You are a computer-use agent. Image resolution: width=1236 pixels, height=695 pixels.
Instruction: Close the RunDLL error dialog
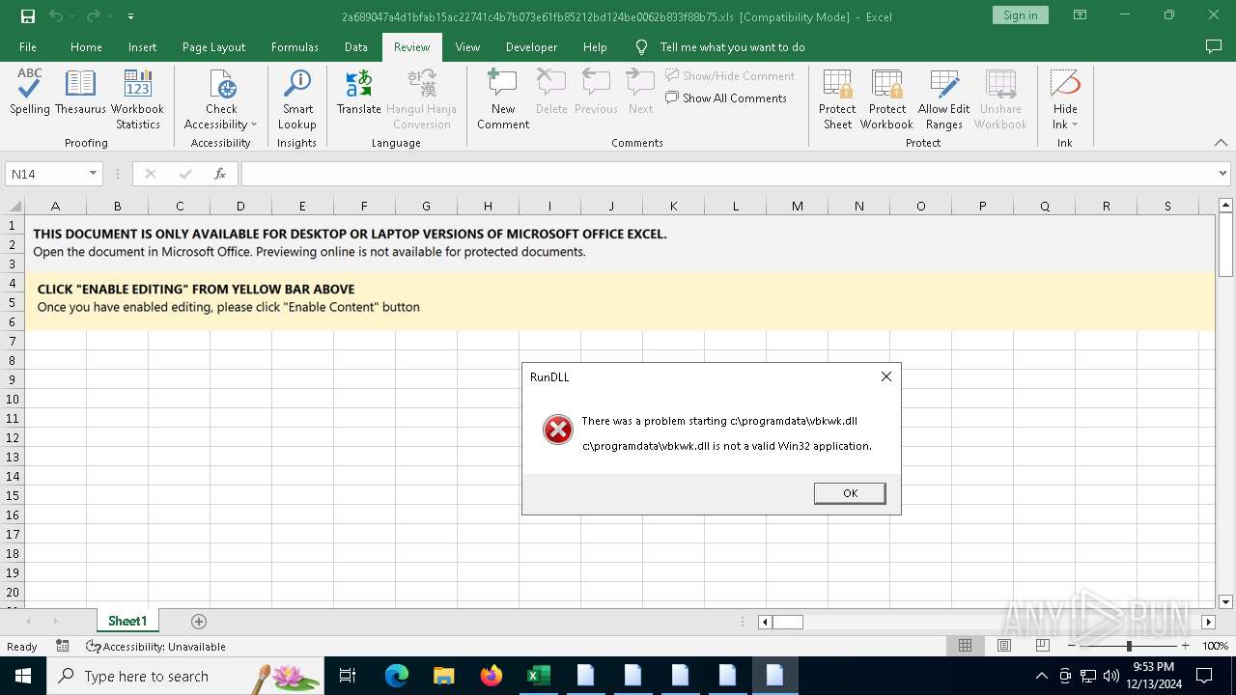point(885,376)
